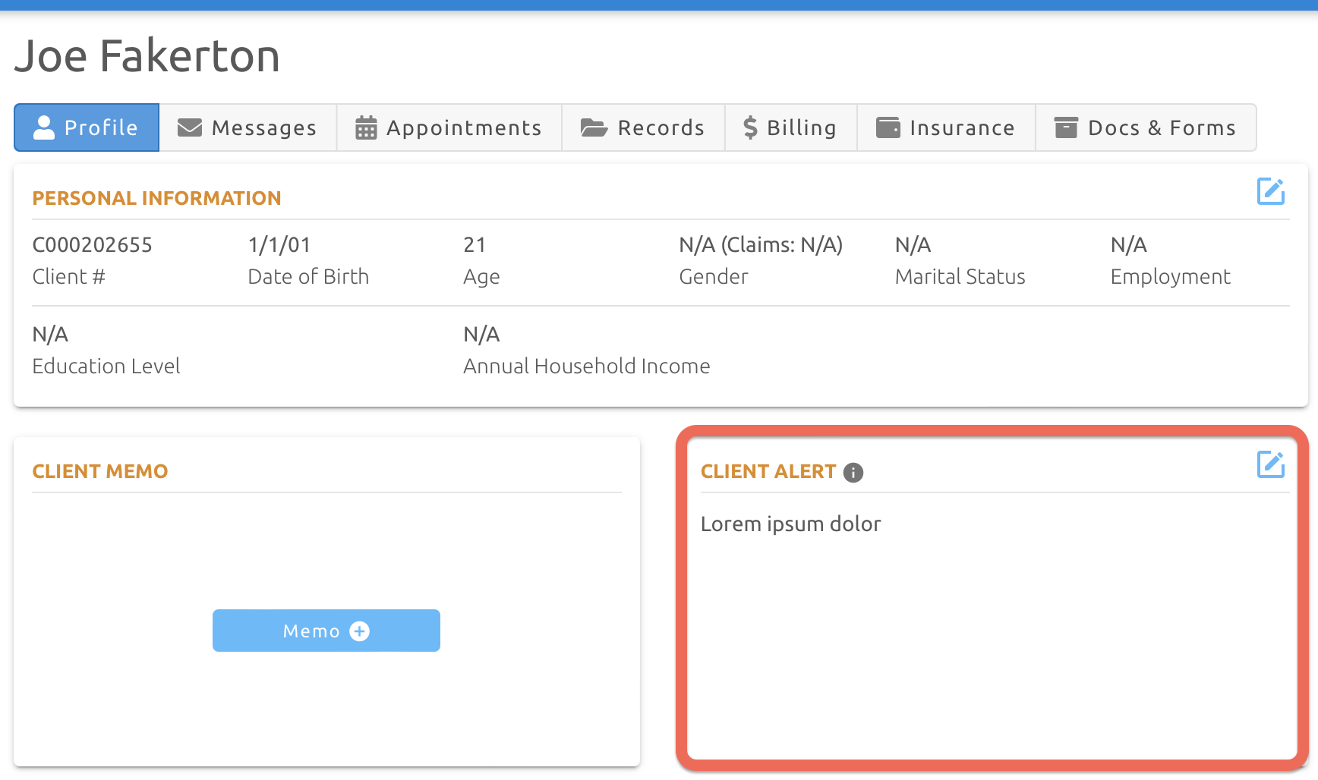Click the card icon on Insurance tab
Image resolution: width=1318 pixels, height=780 pixels.
pos(888,127)
